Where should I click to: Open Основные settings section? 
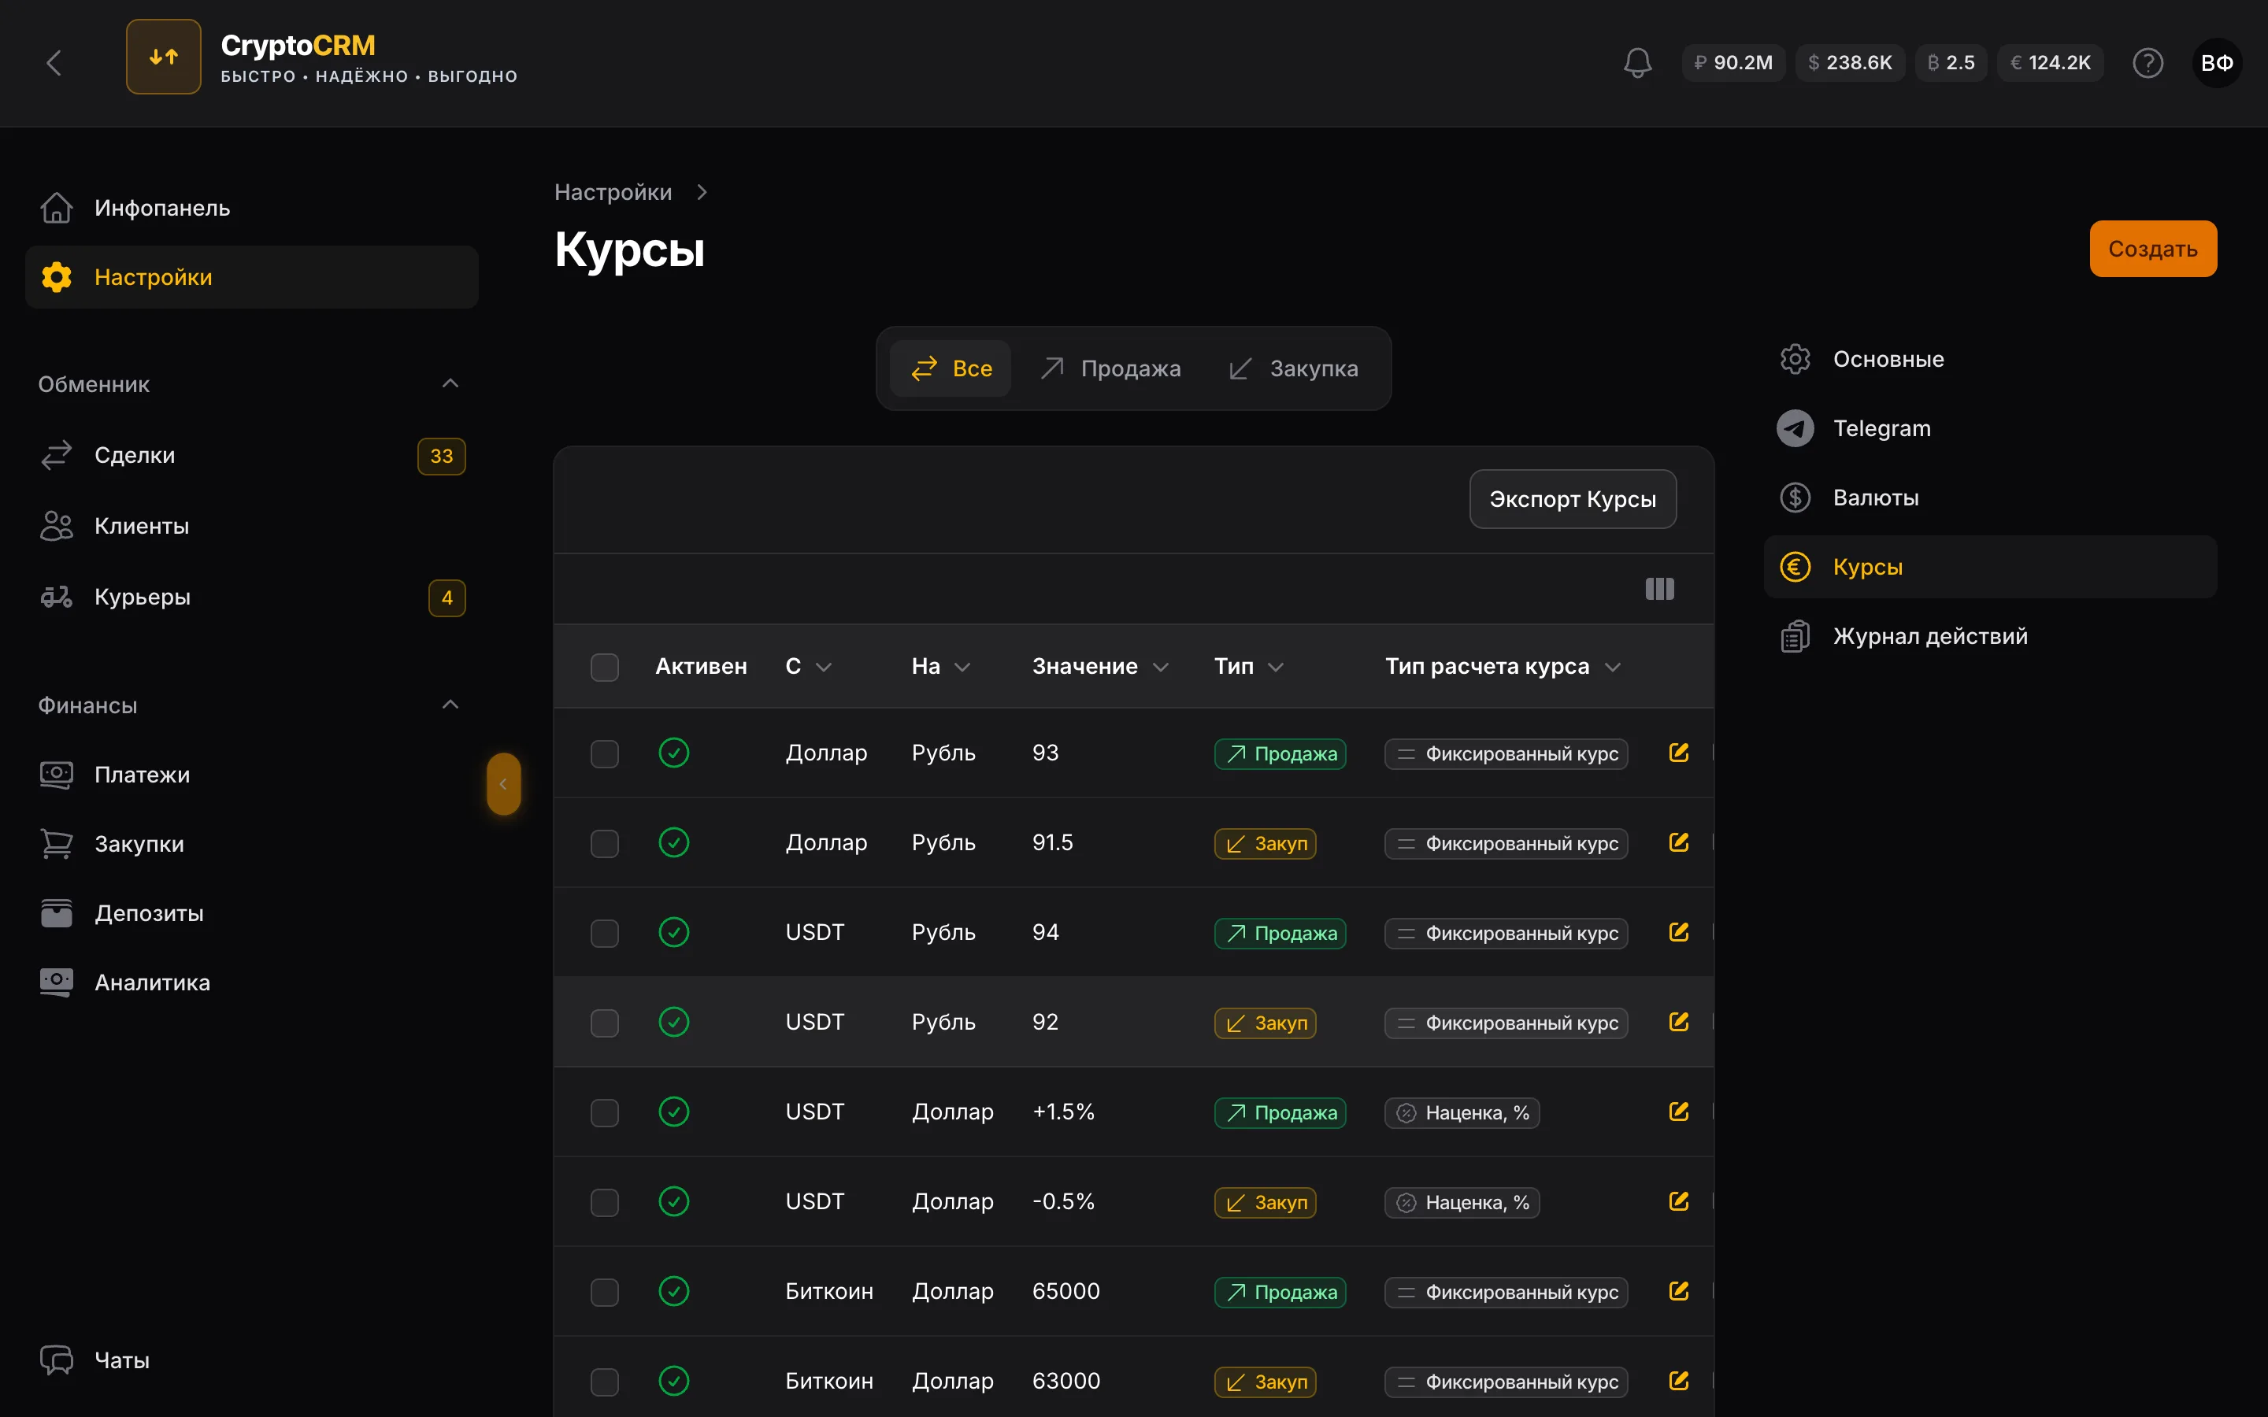coord(1991,359)
